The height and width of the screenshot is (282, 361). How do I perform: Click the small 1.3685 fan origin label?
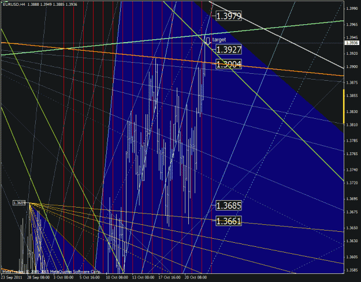coord(19,203)
